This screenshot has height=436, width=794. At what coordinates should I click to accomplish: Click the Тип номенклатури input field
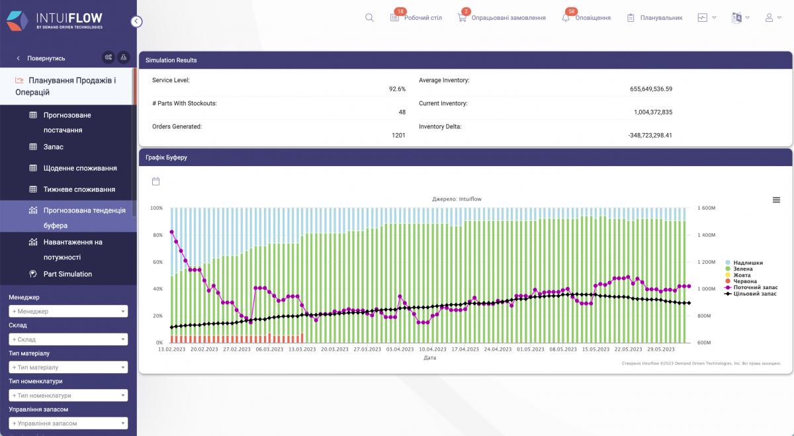tap(68, 396)
